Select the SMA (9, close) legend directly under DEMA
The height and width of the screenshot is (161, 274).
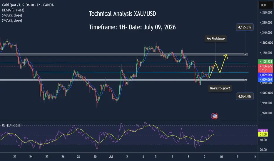[12, 15]
